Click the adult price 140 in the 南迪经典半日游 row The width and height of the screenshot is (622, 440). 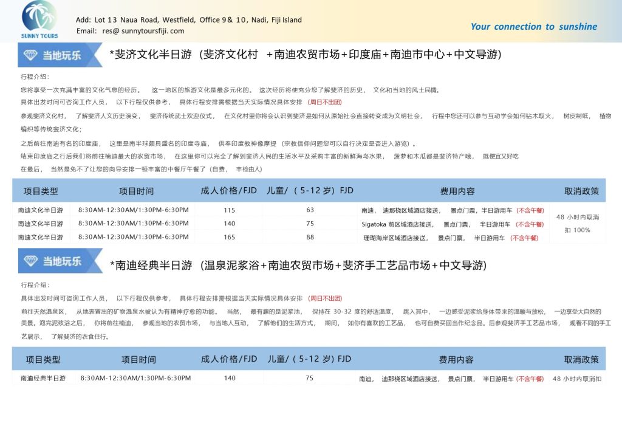click(230, 378)
